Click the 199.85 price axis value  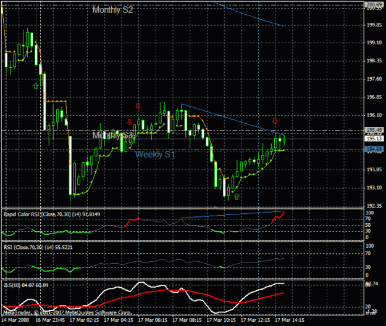tap(374, 25)
